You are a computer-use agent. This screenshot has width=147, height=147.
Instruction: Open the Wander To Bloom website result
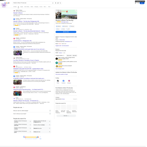[18, 13]
